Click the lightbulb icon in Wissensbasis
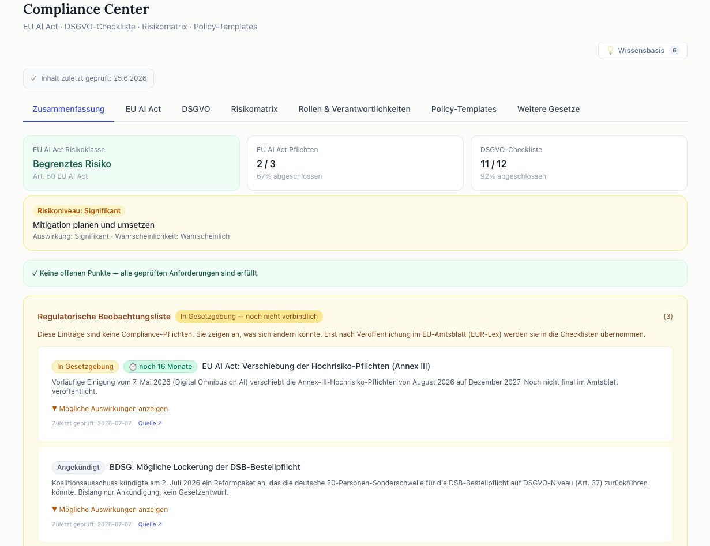The image size is (710, 546). 610,51
